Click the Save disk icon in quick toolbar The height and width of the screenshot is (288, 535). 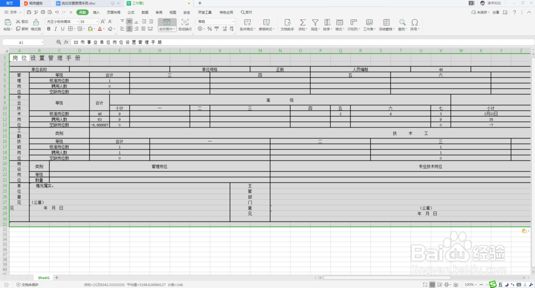pyautogui.click(x=29, y=12)
